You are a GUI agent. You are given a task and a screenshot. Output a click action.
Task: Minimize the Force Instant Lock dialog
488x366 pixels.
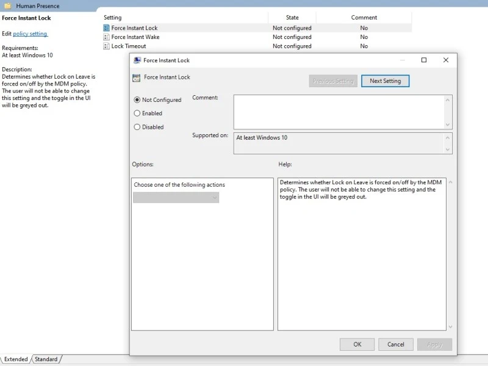(402, 60)
